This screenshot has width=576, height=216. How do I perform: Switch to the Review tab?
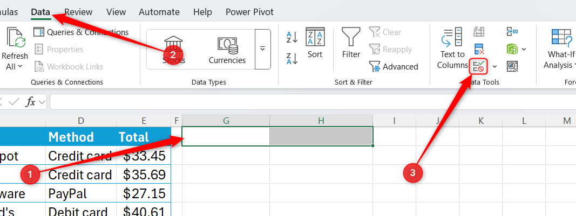click(x=78, y=12)
